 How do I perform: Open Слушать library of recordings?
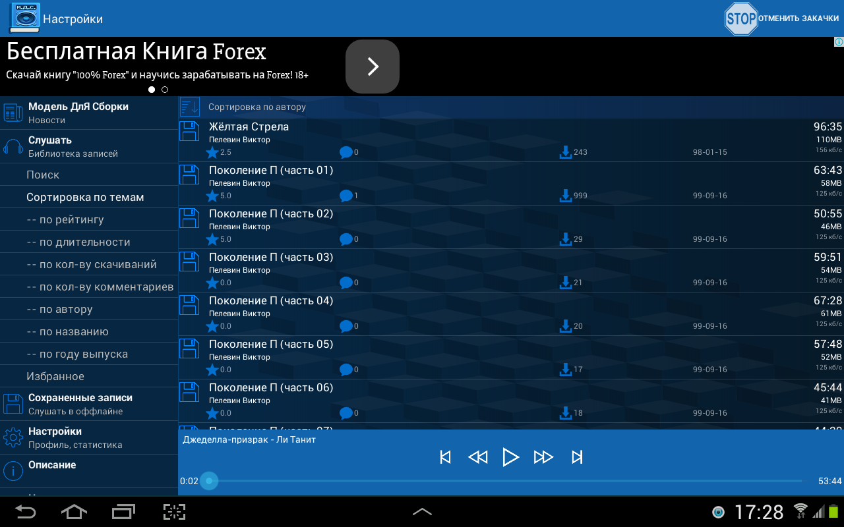coord(89,146)
